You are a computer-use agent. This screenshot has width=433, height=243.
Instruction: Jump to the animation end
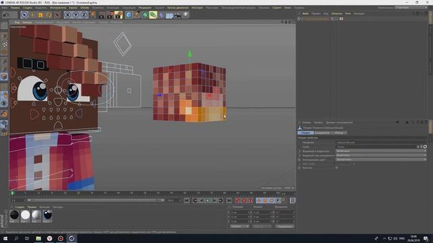229,200
